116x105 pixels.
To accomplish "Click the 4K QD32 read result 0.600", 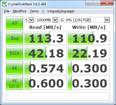I will pyautogui.click(x=45, y=83).
